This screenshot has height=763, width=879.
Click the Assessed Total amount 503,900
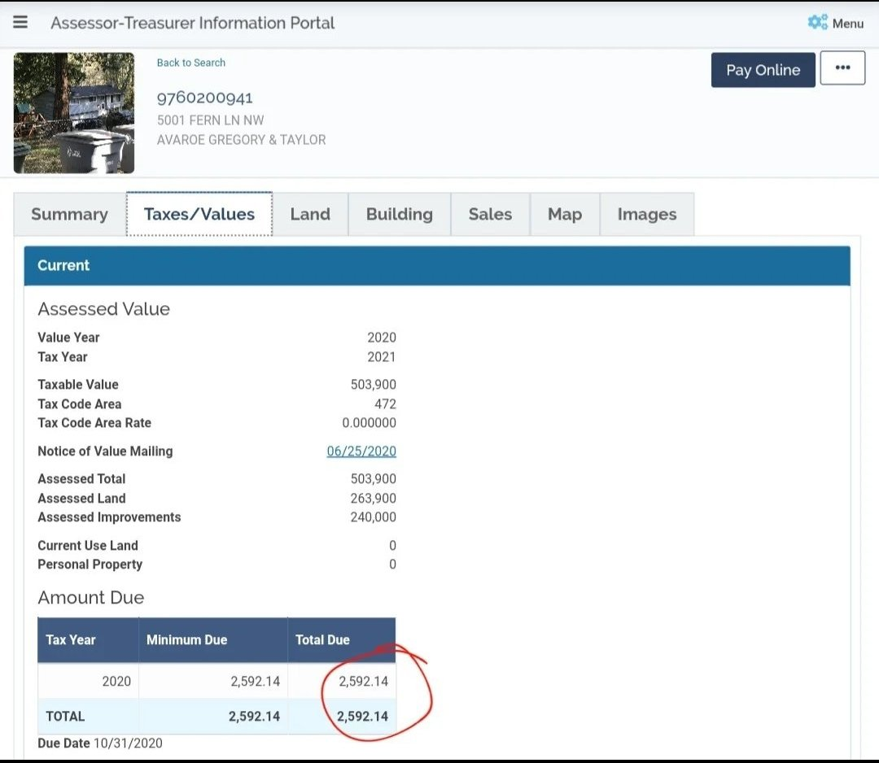[x=374, y=479]
